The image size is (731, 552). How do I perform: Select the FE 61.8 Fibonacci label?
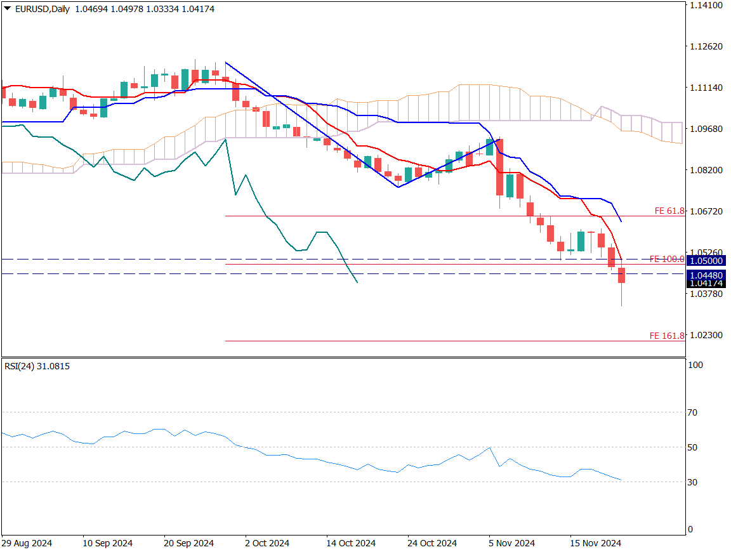pyautogui.click(x=669, y=211)
